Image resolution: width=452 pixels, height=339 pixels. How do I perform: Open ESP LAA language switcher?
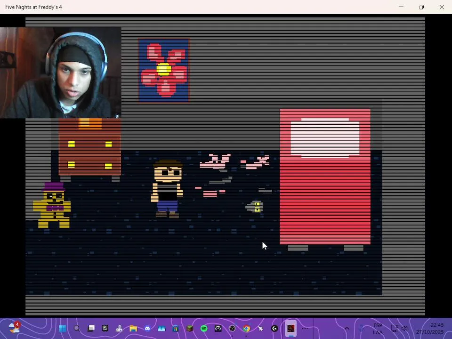pos(378,329)
